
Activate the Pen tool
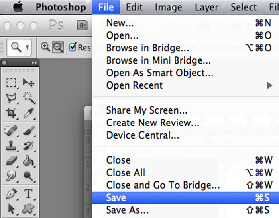pyautogui.click(x=11, y=193)
